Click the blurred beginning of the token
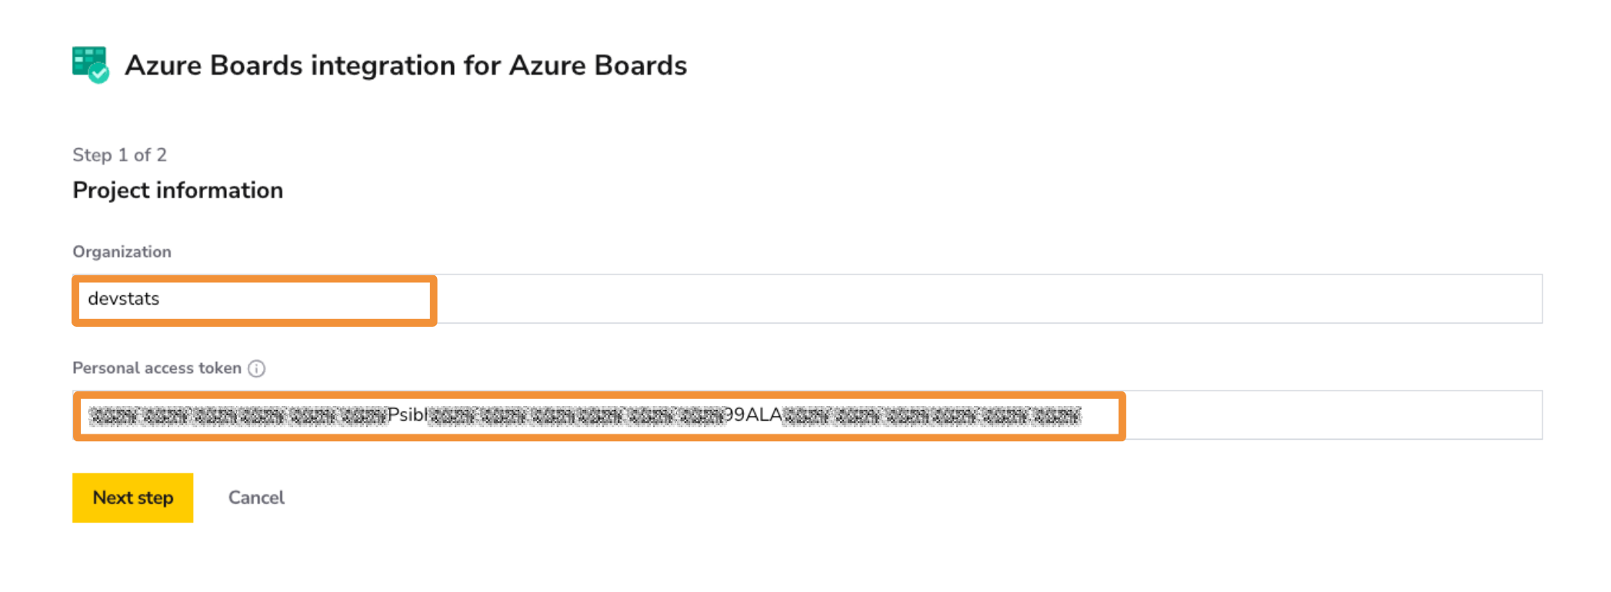 238,416
